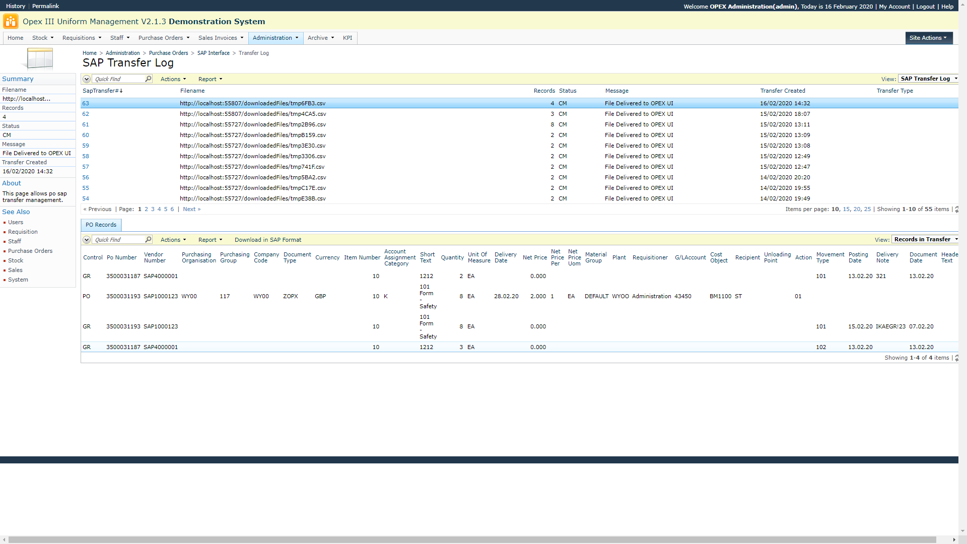Open the Purchase Orders menu
967x544 pixels.
click(x=164, y=38)
